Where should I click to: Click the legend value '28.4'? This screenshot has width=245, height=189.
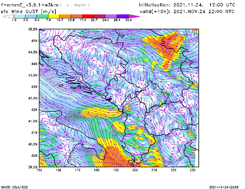pos(117,20)
